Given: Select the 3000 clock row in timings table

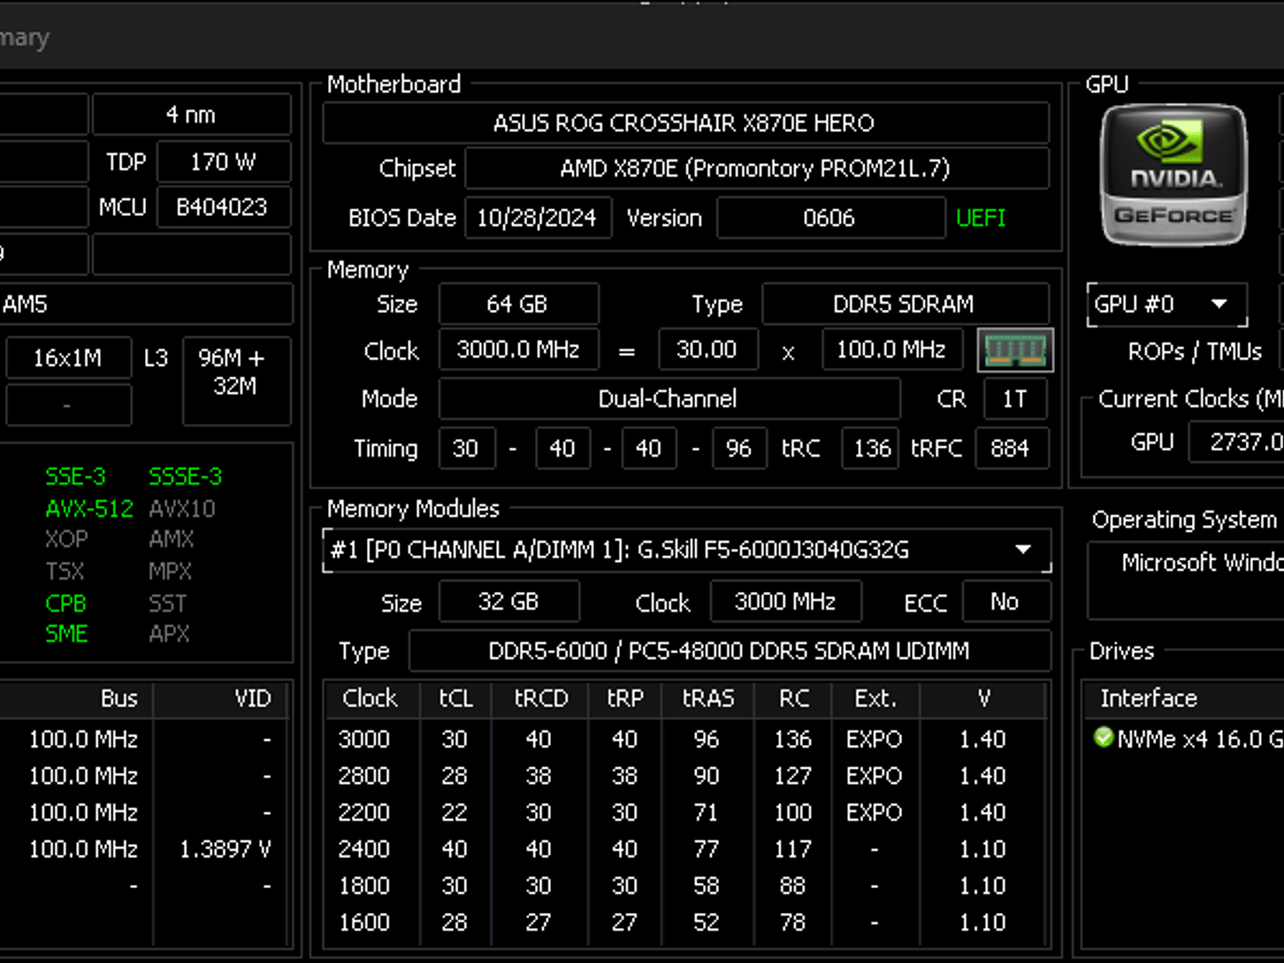Looking at the screenshot, I should 686,740.
